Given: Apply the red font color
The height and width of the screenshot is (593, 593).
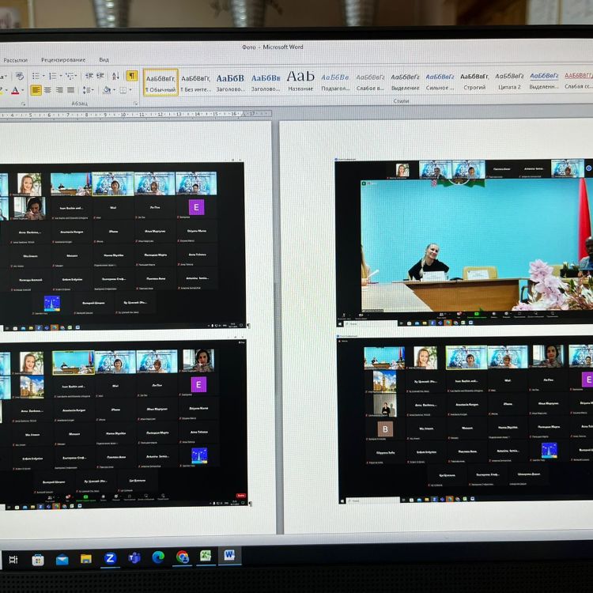Looking at the screenshot, I should pos(15,91).
